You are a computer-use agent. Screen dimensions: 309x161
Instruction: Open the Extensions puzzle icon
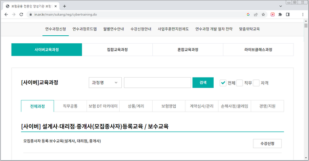tap(280, 15)
